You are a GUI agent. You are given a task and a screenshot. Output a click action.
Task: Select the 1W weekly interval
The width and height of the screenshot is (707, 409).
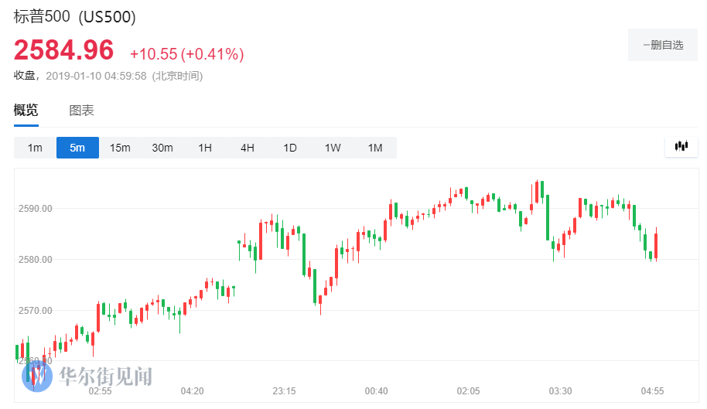tap(333, 148)
